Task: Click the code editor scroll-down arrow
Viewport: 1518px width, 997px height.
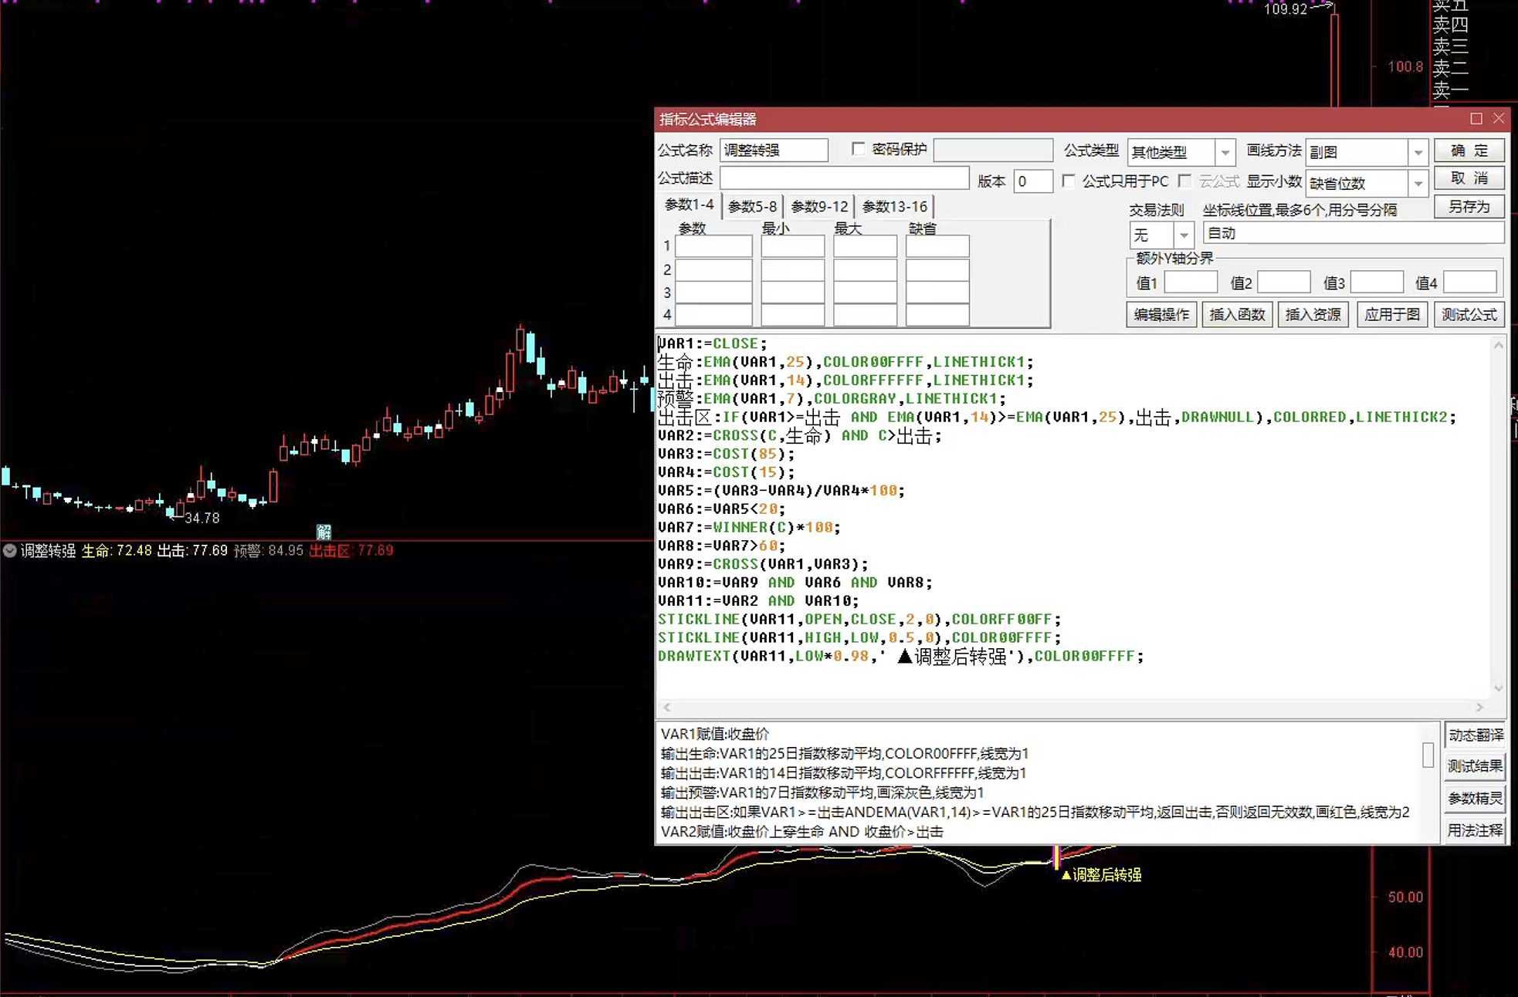Action: (1498, 688)
